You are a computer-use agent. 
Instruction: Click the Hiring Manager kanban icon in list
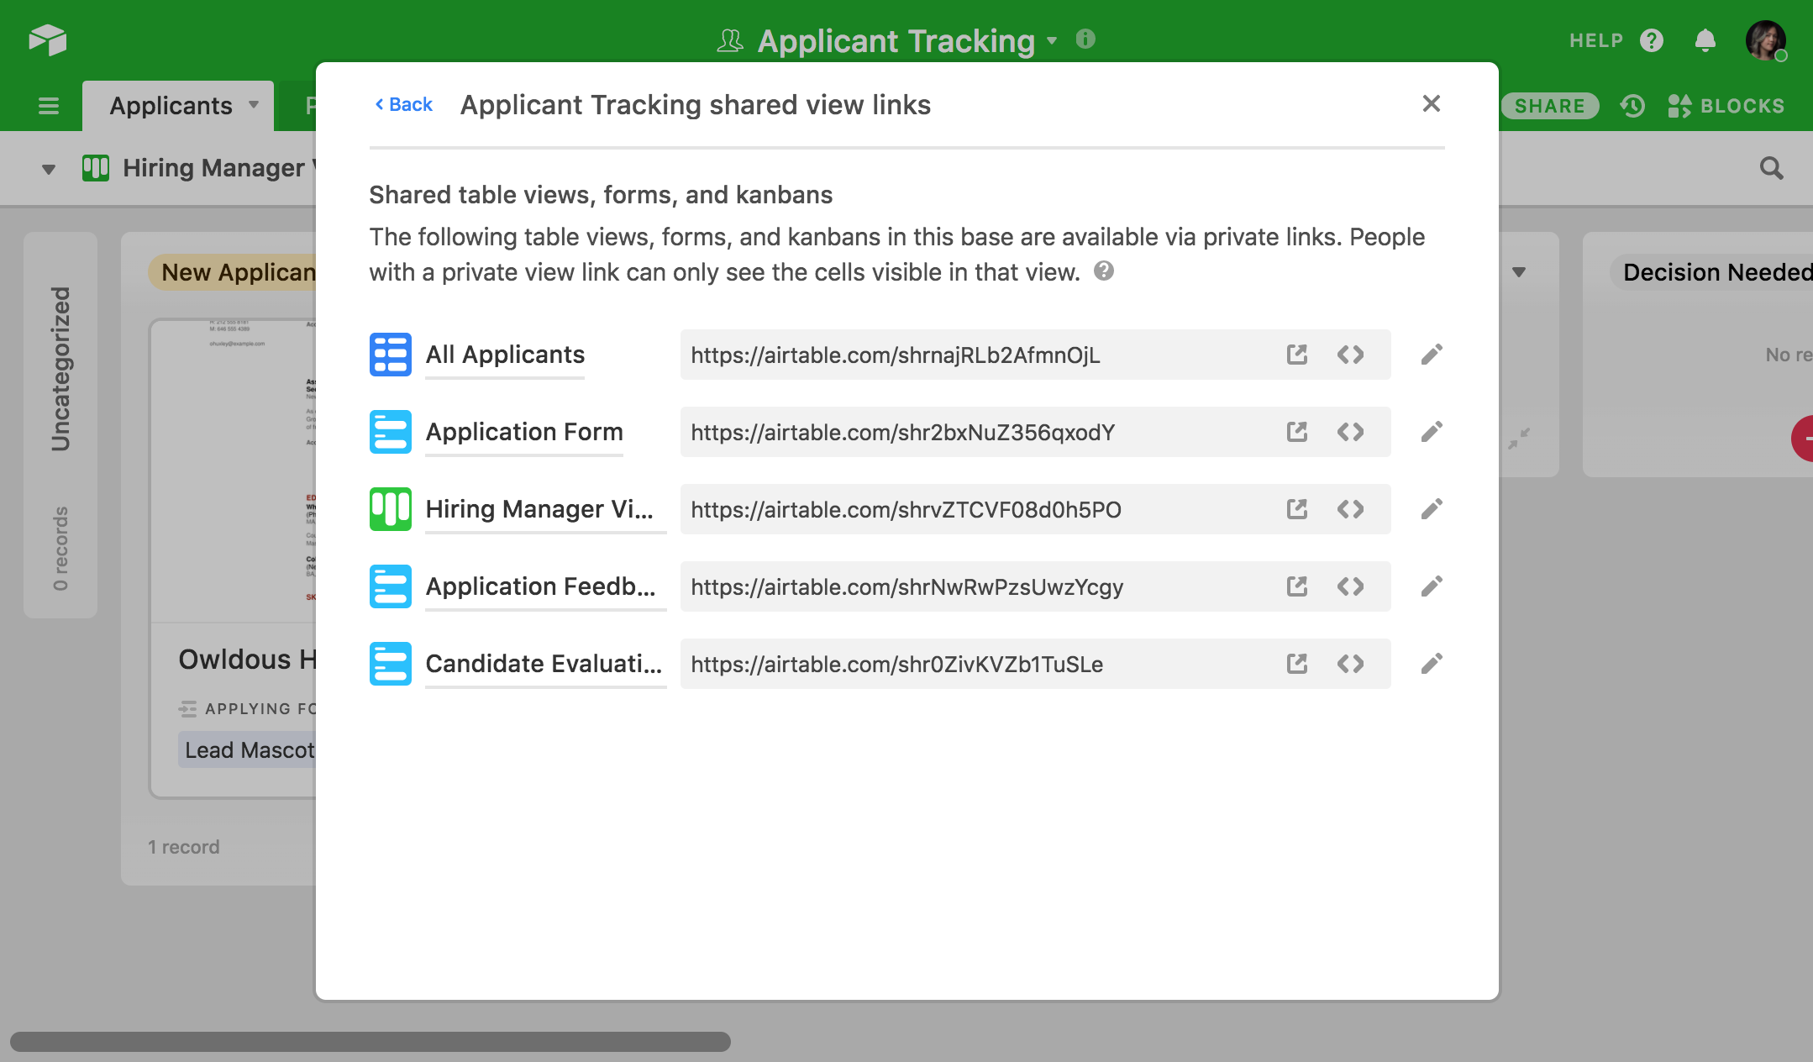(391, 509)
